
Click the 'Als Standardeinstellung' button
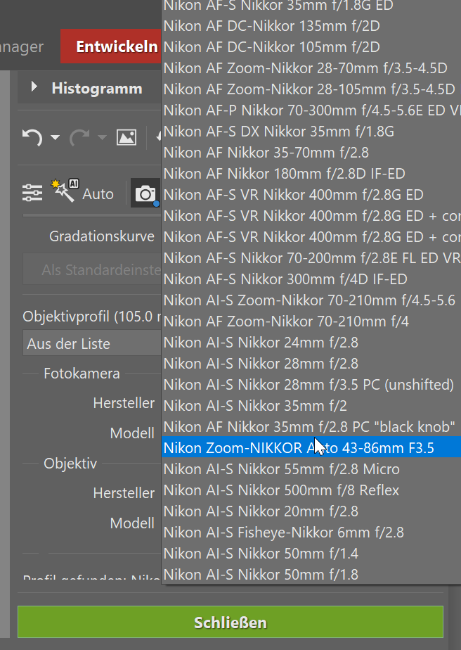pos(92,269)
